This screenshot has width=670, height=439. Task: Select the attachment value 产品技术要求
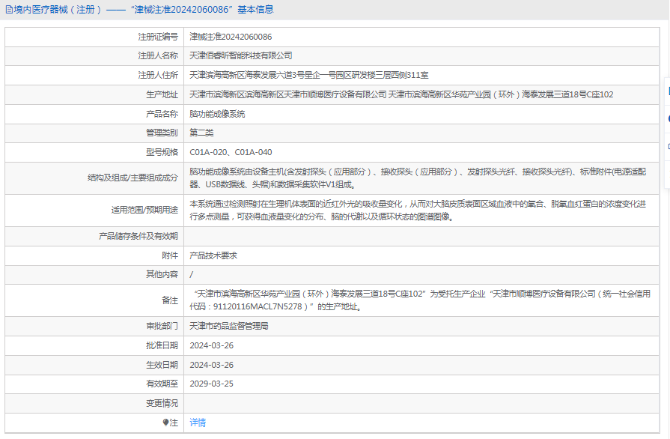point(213,255)
